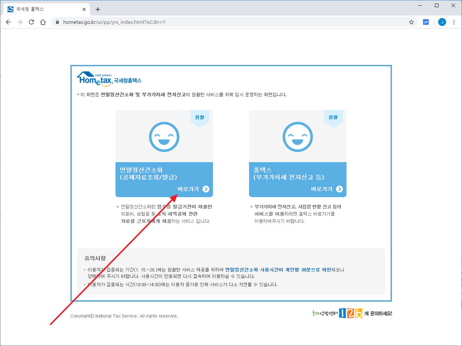The height and width of the screenshot is (346, 462).
Task: Click the 에 문의하세요! text
Action: tap(378, 314)
